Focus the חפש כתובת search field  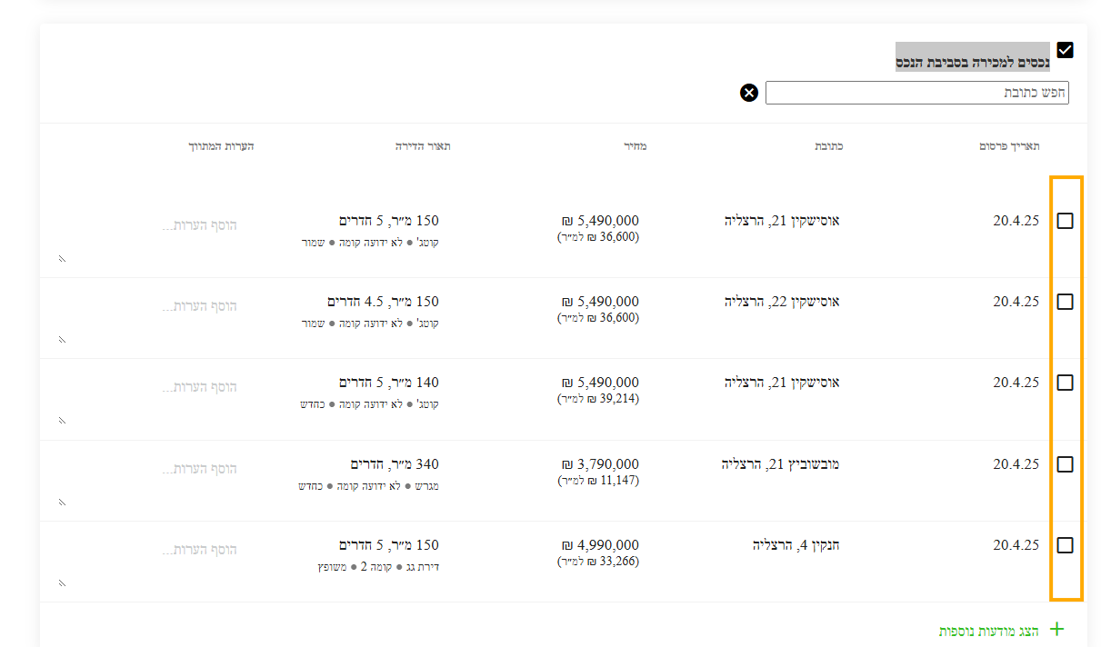click(916, 93)
